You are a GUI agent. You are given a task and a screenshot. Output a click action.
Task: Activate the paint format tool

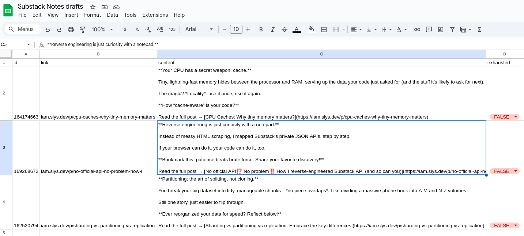[82, 30]
